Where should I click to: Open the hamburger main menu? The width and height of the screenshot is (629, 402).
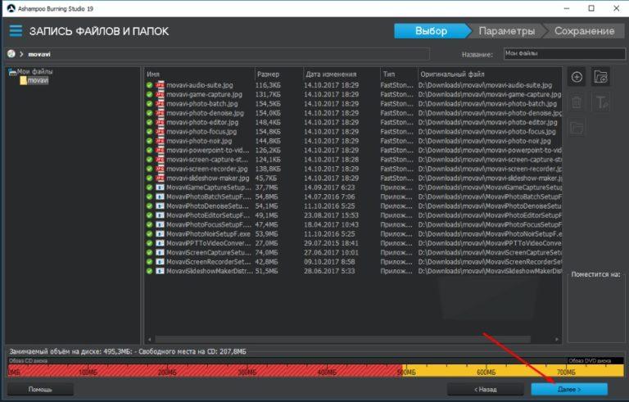coord(16,31)
